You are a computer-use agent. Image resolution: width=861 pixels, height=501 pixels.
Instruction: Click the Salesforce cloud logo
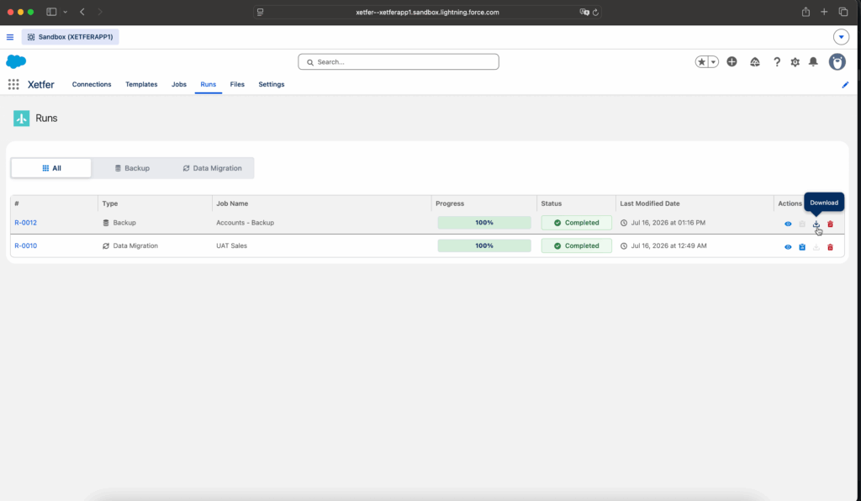click(16, 61)
